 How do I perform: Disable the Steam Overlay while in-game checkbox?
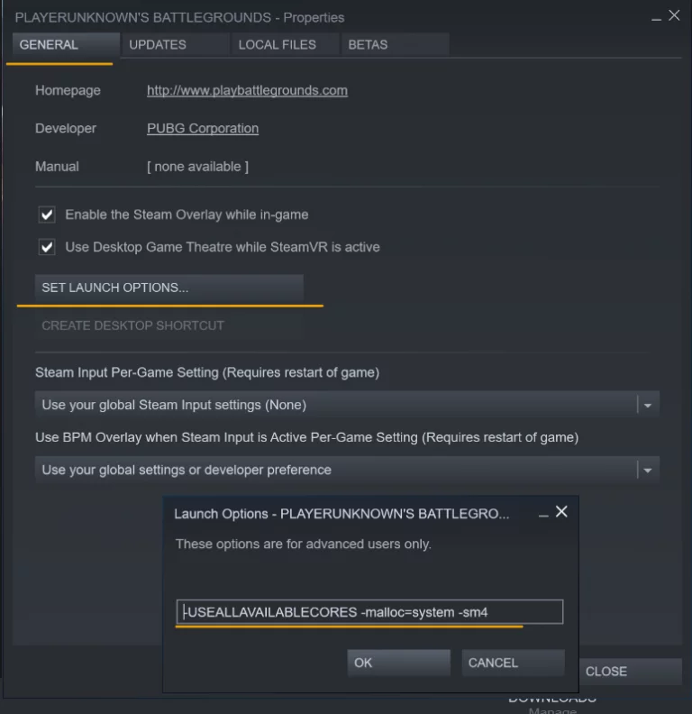[47, 215]
